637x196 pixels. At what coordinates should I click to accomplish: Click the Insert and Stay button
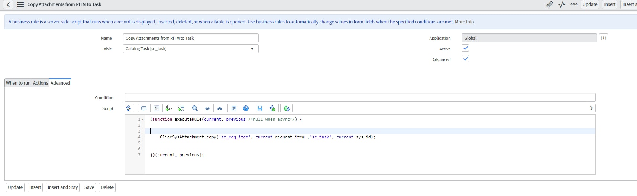pyautogui.click(x=63, y=187)
